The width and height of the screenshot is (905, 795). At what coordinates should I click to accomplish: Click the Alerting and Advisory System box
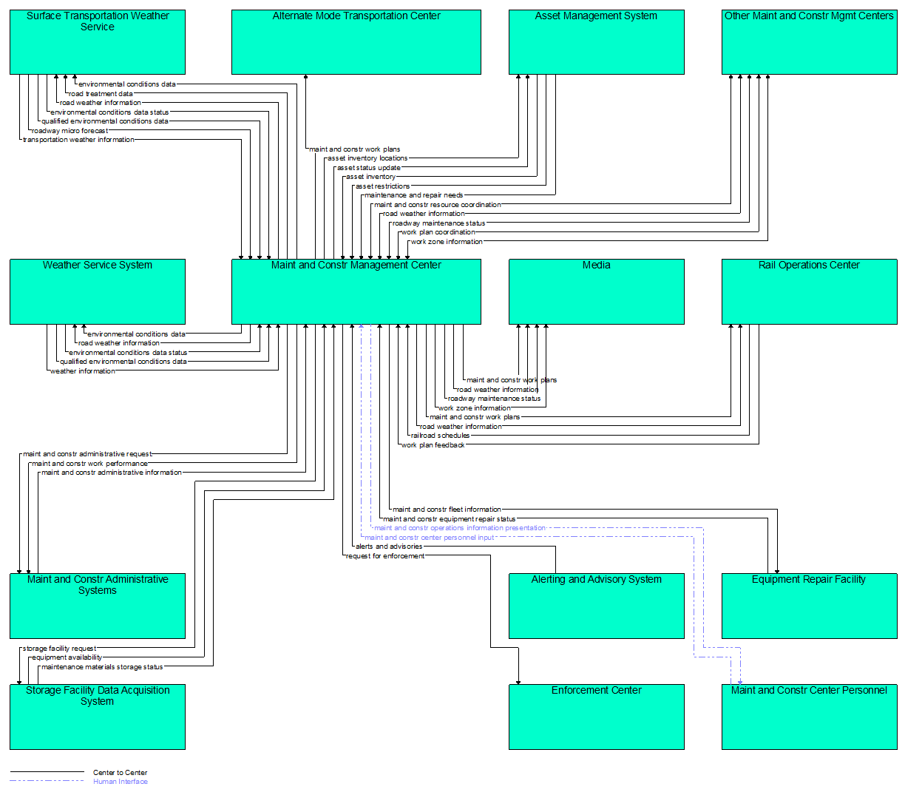(x=597, y=606)
